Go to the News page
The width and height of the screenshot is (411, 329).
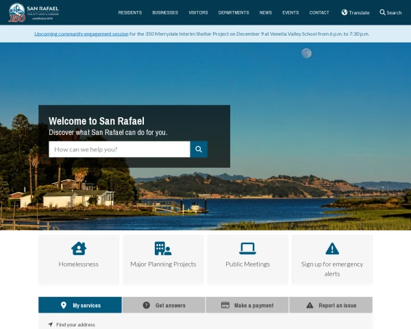[x=266, y=12]
